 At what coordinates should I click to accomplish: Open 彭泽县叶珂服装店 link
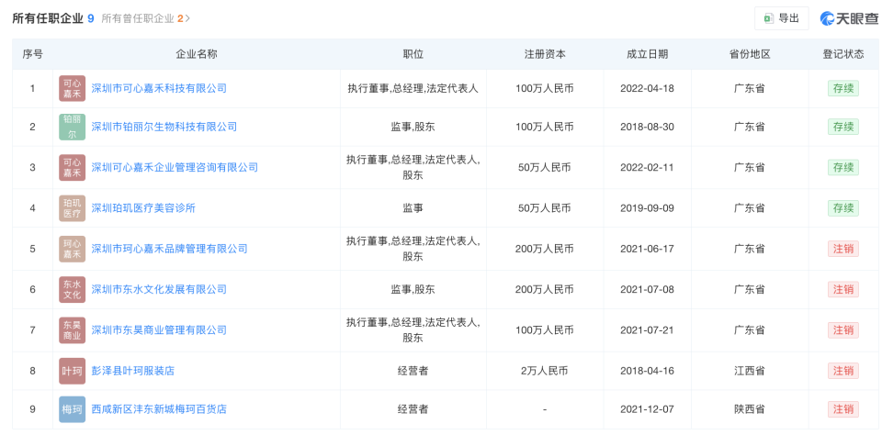tap(132, 371)
